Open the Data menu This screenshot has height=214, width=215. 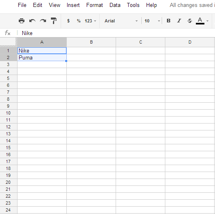click(x=115, y=5)
